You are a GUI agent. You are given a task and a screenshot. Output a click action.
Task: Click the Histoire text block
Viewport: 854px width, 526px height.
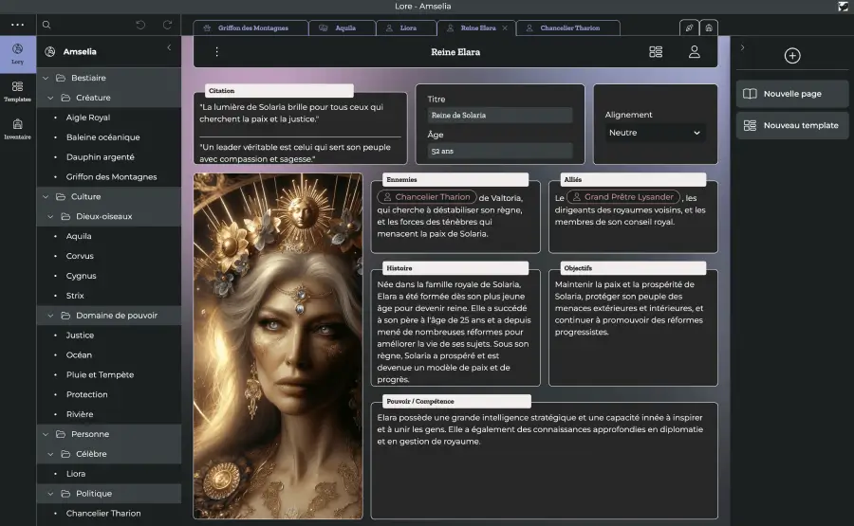coord(455,332)
